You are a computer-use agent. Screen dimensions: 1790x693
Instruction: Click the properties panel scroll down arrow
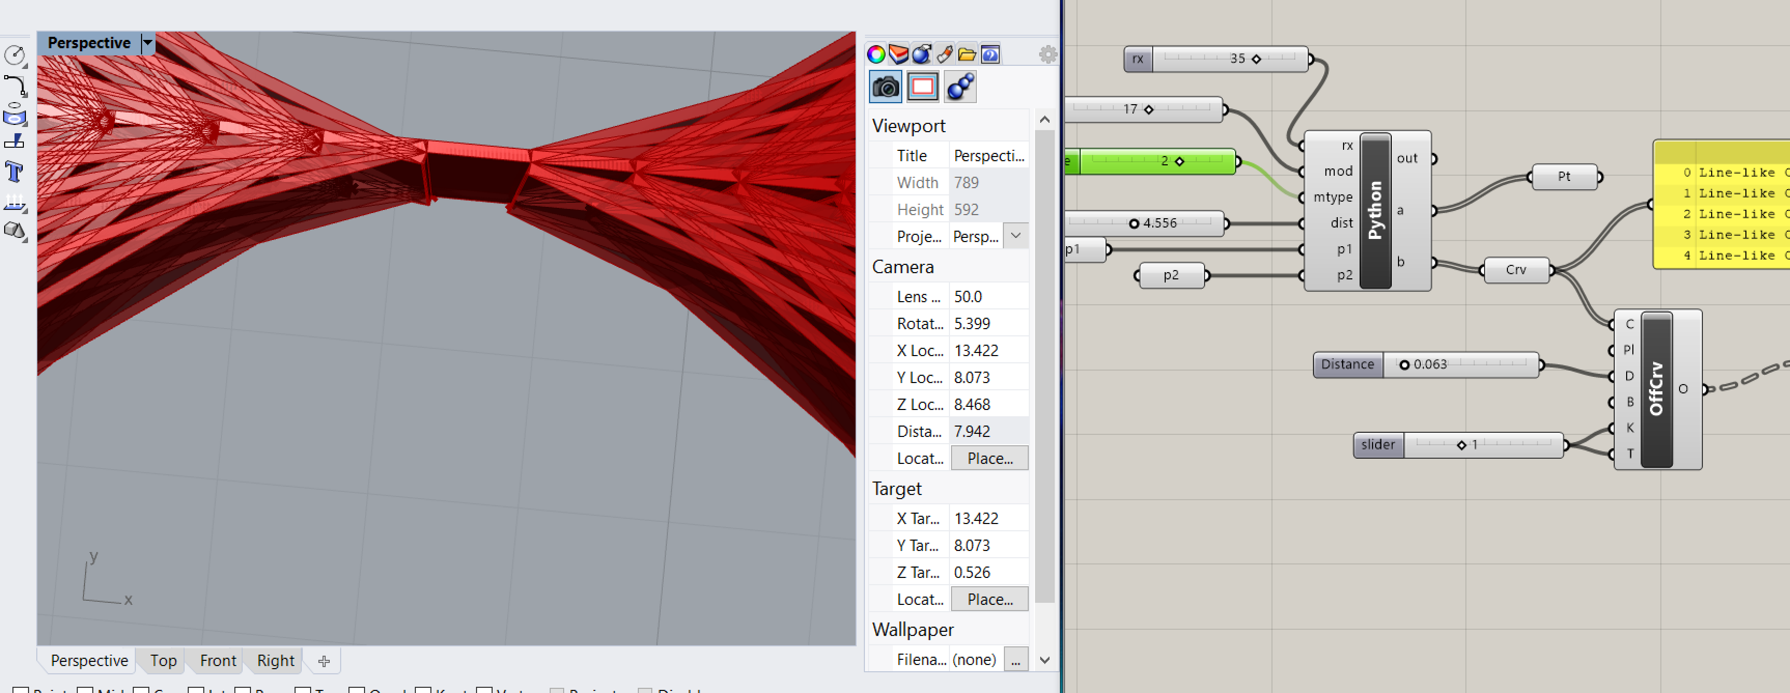[1044, 660]
